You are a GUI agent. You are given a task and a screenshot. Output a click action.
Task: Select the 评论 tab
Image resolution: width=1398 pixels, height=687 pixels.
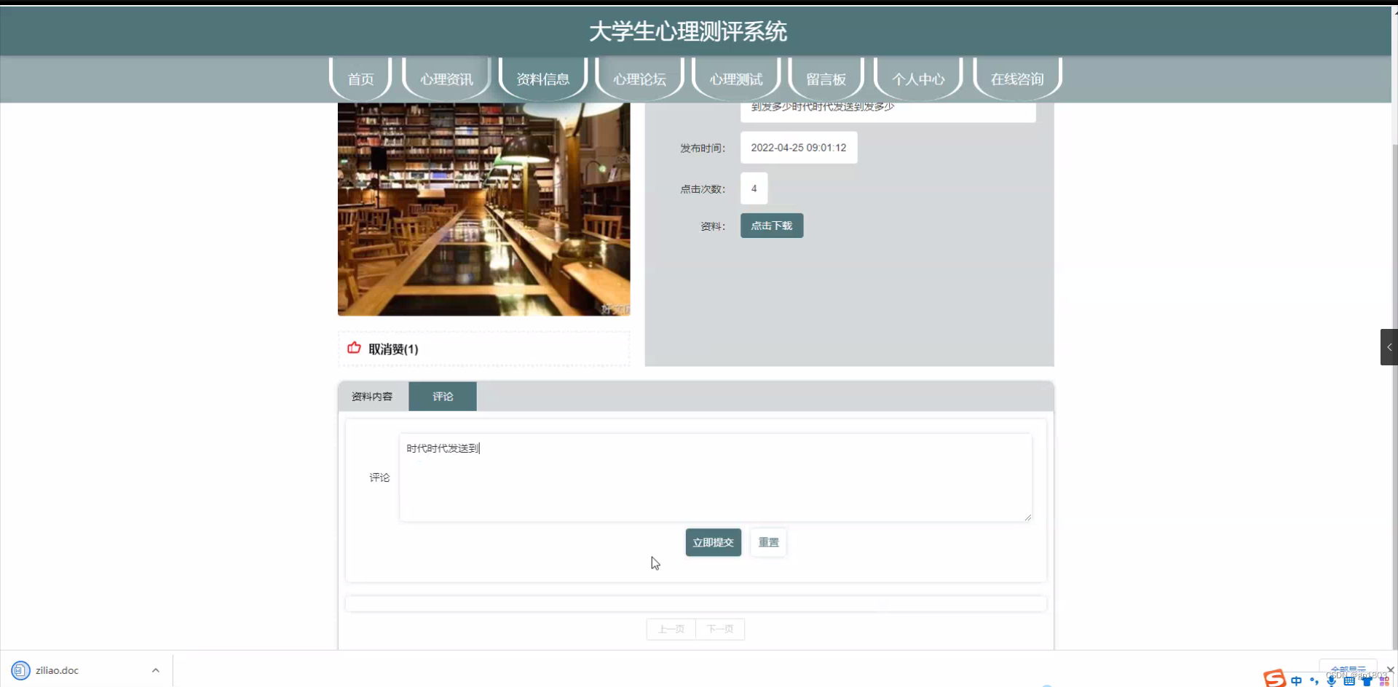pyautogui.click(x=443, y=396)
